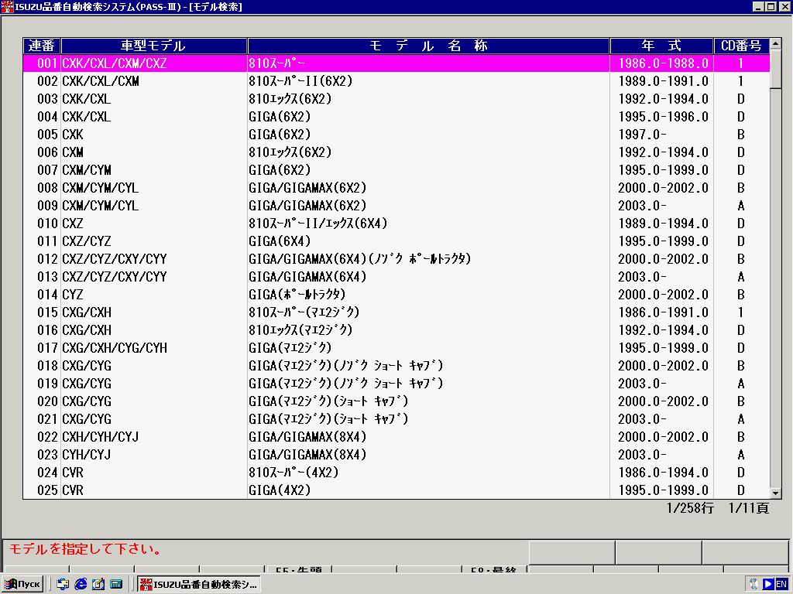This screenshot has height=594, width=793.
Task: Select row 022 CXH/CYH/CYJ GIGA/GIGAMAX(8X4)
Action: tap(310, 437)
